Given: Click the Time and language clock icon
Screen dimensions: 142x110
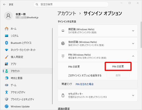Looking at the screenshot, I should coord(7,78).
